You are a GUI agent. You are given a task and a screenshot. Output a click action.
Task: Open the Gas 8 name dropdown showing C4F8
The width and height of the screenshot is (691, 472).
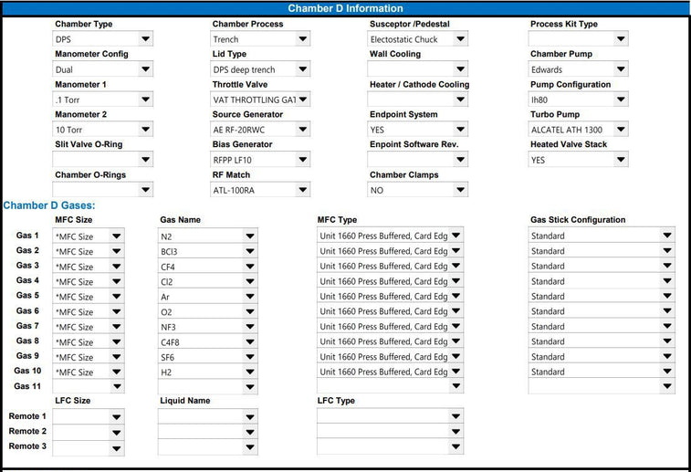coord(208,341)
